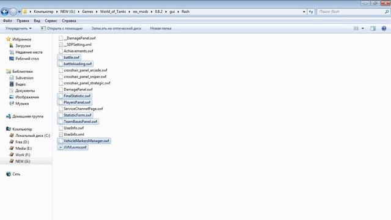The width and height of the screenshot is (391, 220).
Task: Select file crosshair_panel_sniper.swf
Action: (x=82, y=77)
